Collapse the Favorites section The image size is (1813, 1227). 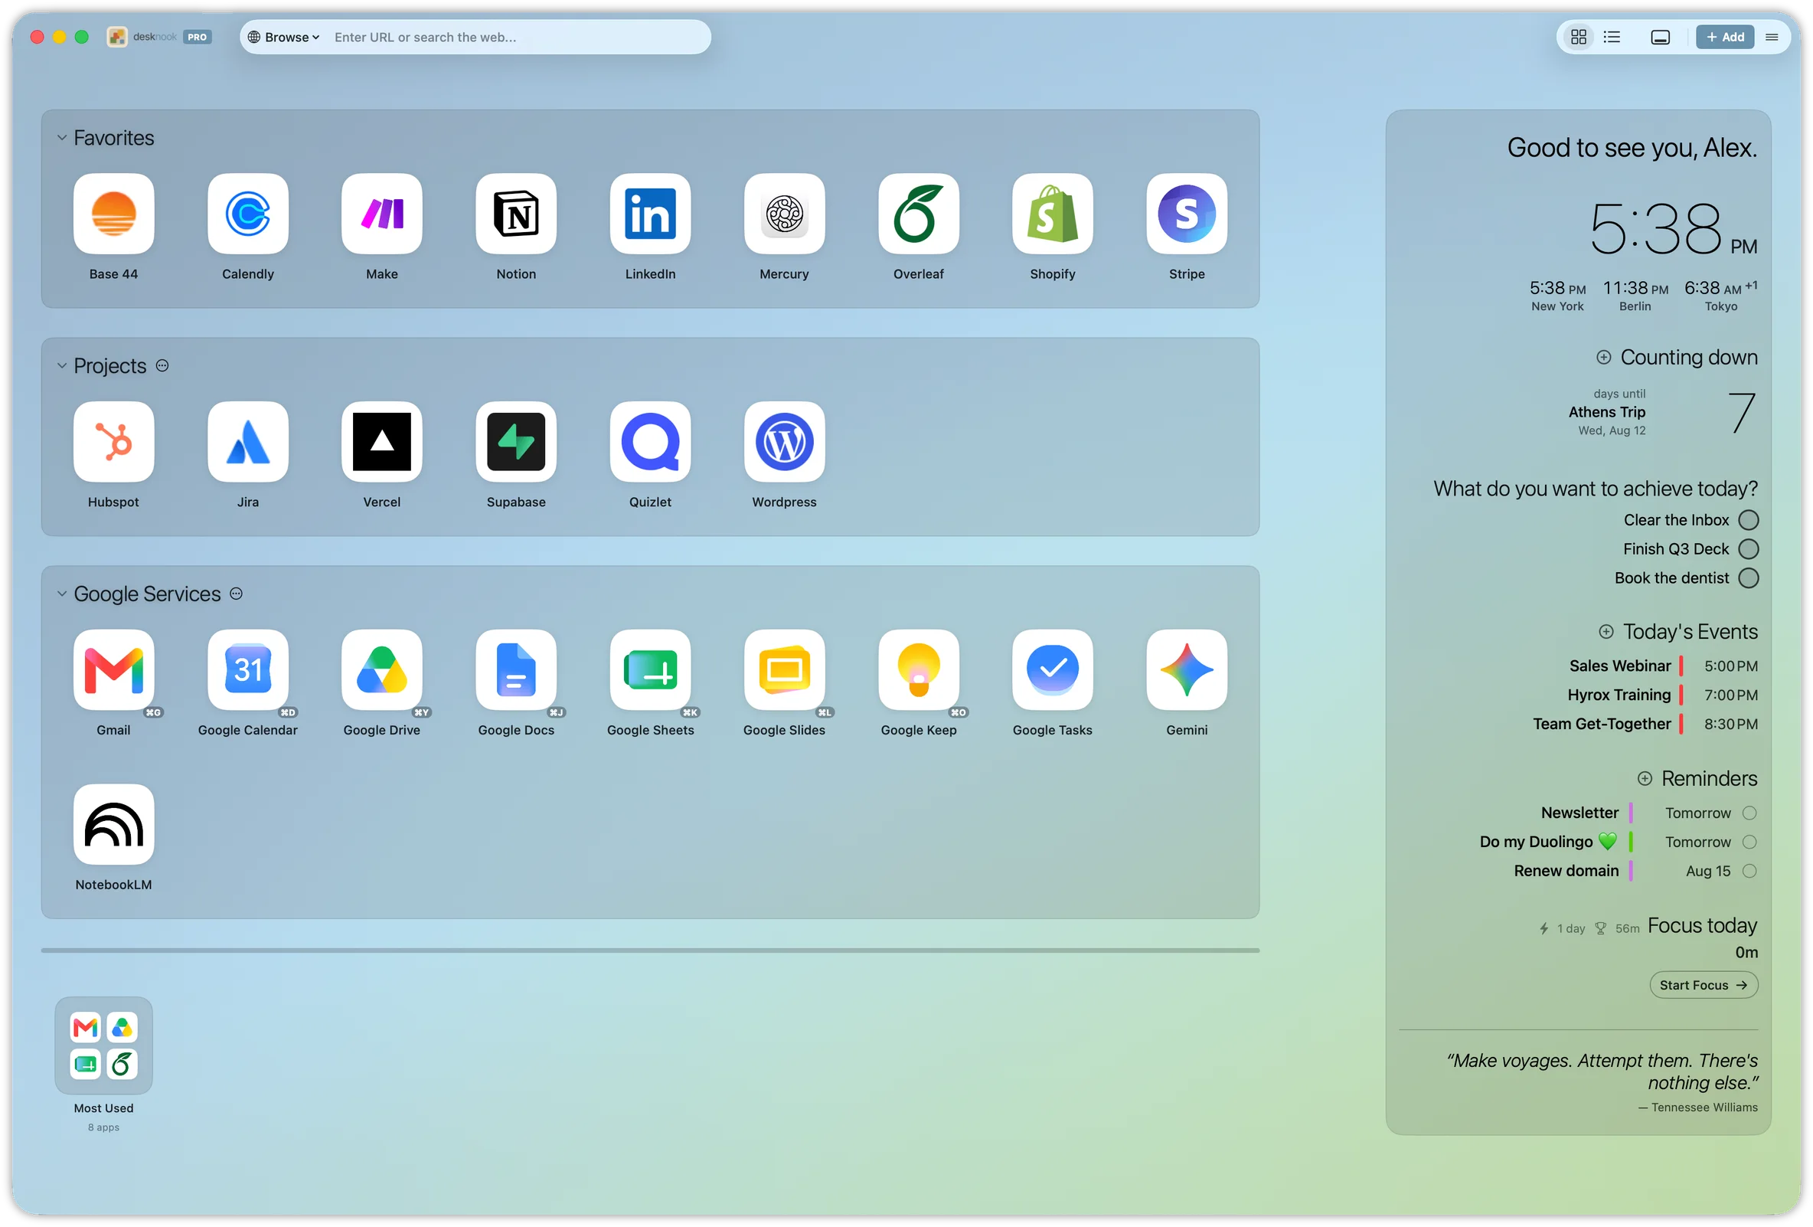(x=61, y=138)
